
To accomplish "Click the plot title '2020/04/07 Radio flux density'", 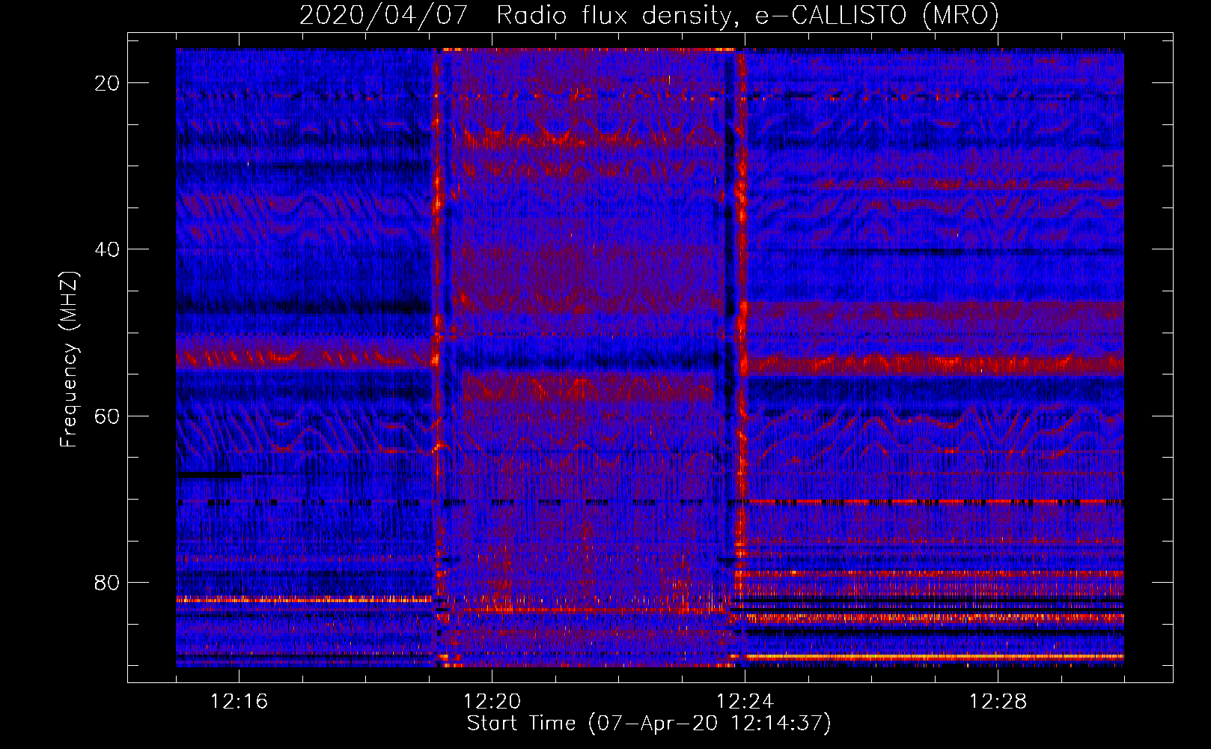I will (649, 15).
